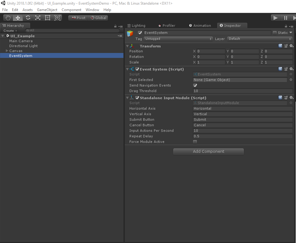The image size is (296, 243).
Task: Select the Scale tool
Action: (x=38, y=18)
